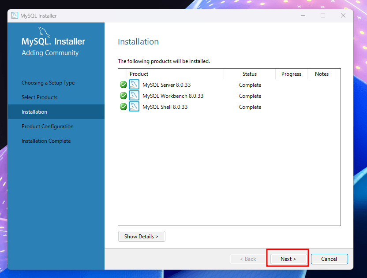Select the MySQL Server 8.0.33 row text
367x278 pixels.
point(167,85)
